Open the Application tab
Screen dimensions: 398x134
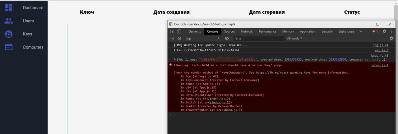pyautogui.click(x=308, y=31)
